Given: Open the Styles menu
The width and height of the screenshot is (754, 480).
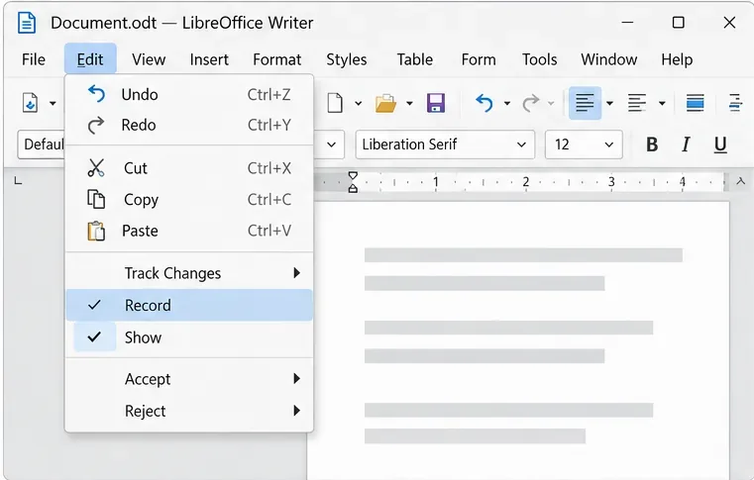Looking at the screenshot, I should pyautogui.click(x=346, y=59).
